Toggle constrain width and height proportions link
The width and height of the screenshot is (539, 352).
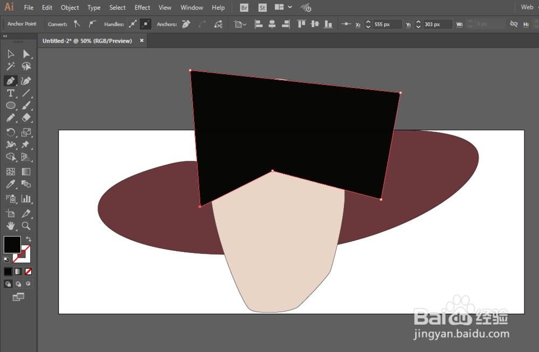(513, 24)
